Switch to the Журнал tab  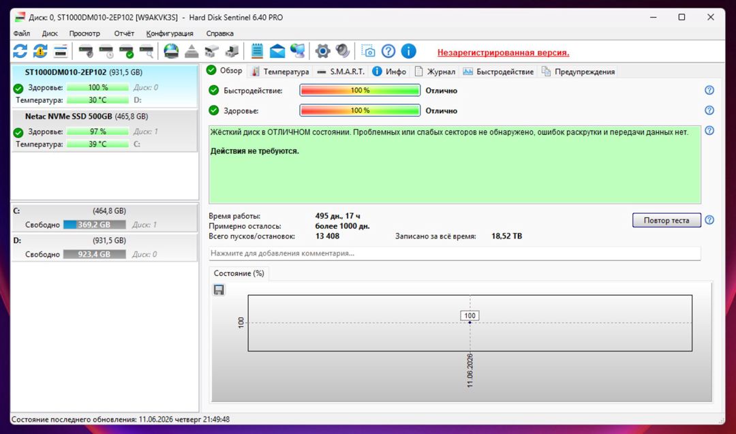[x=435, y=72]
